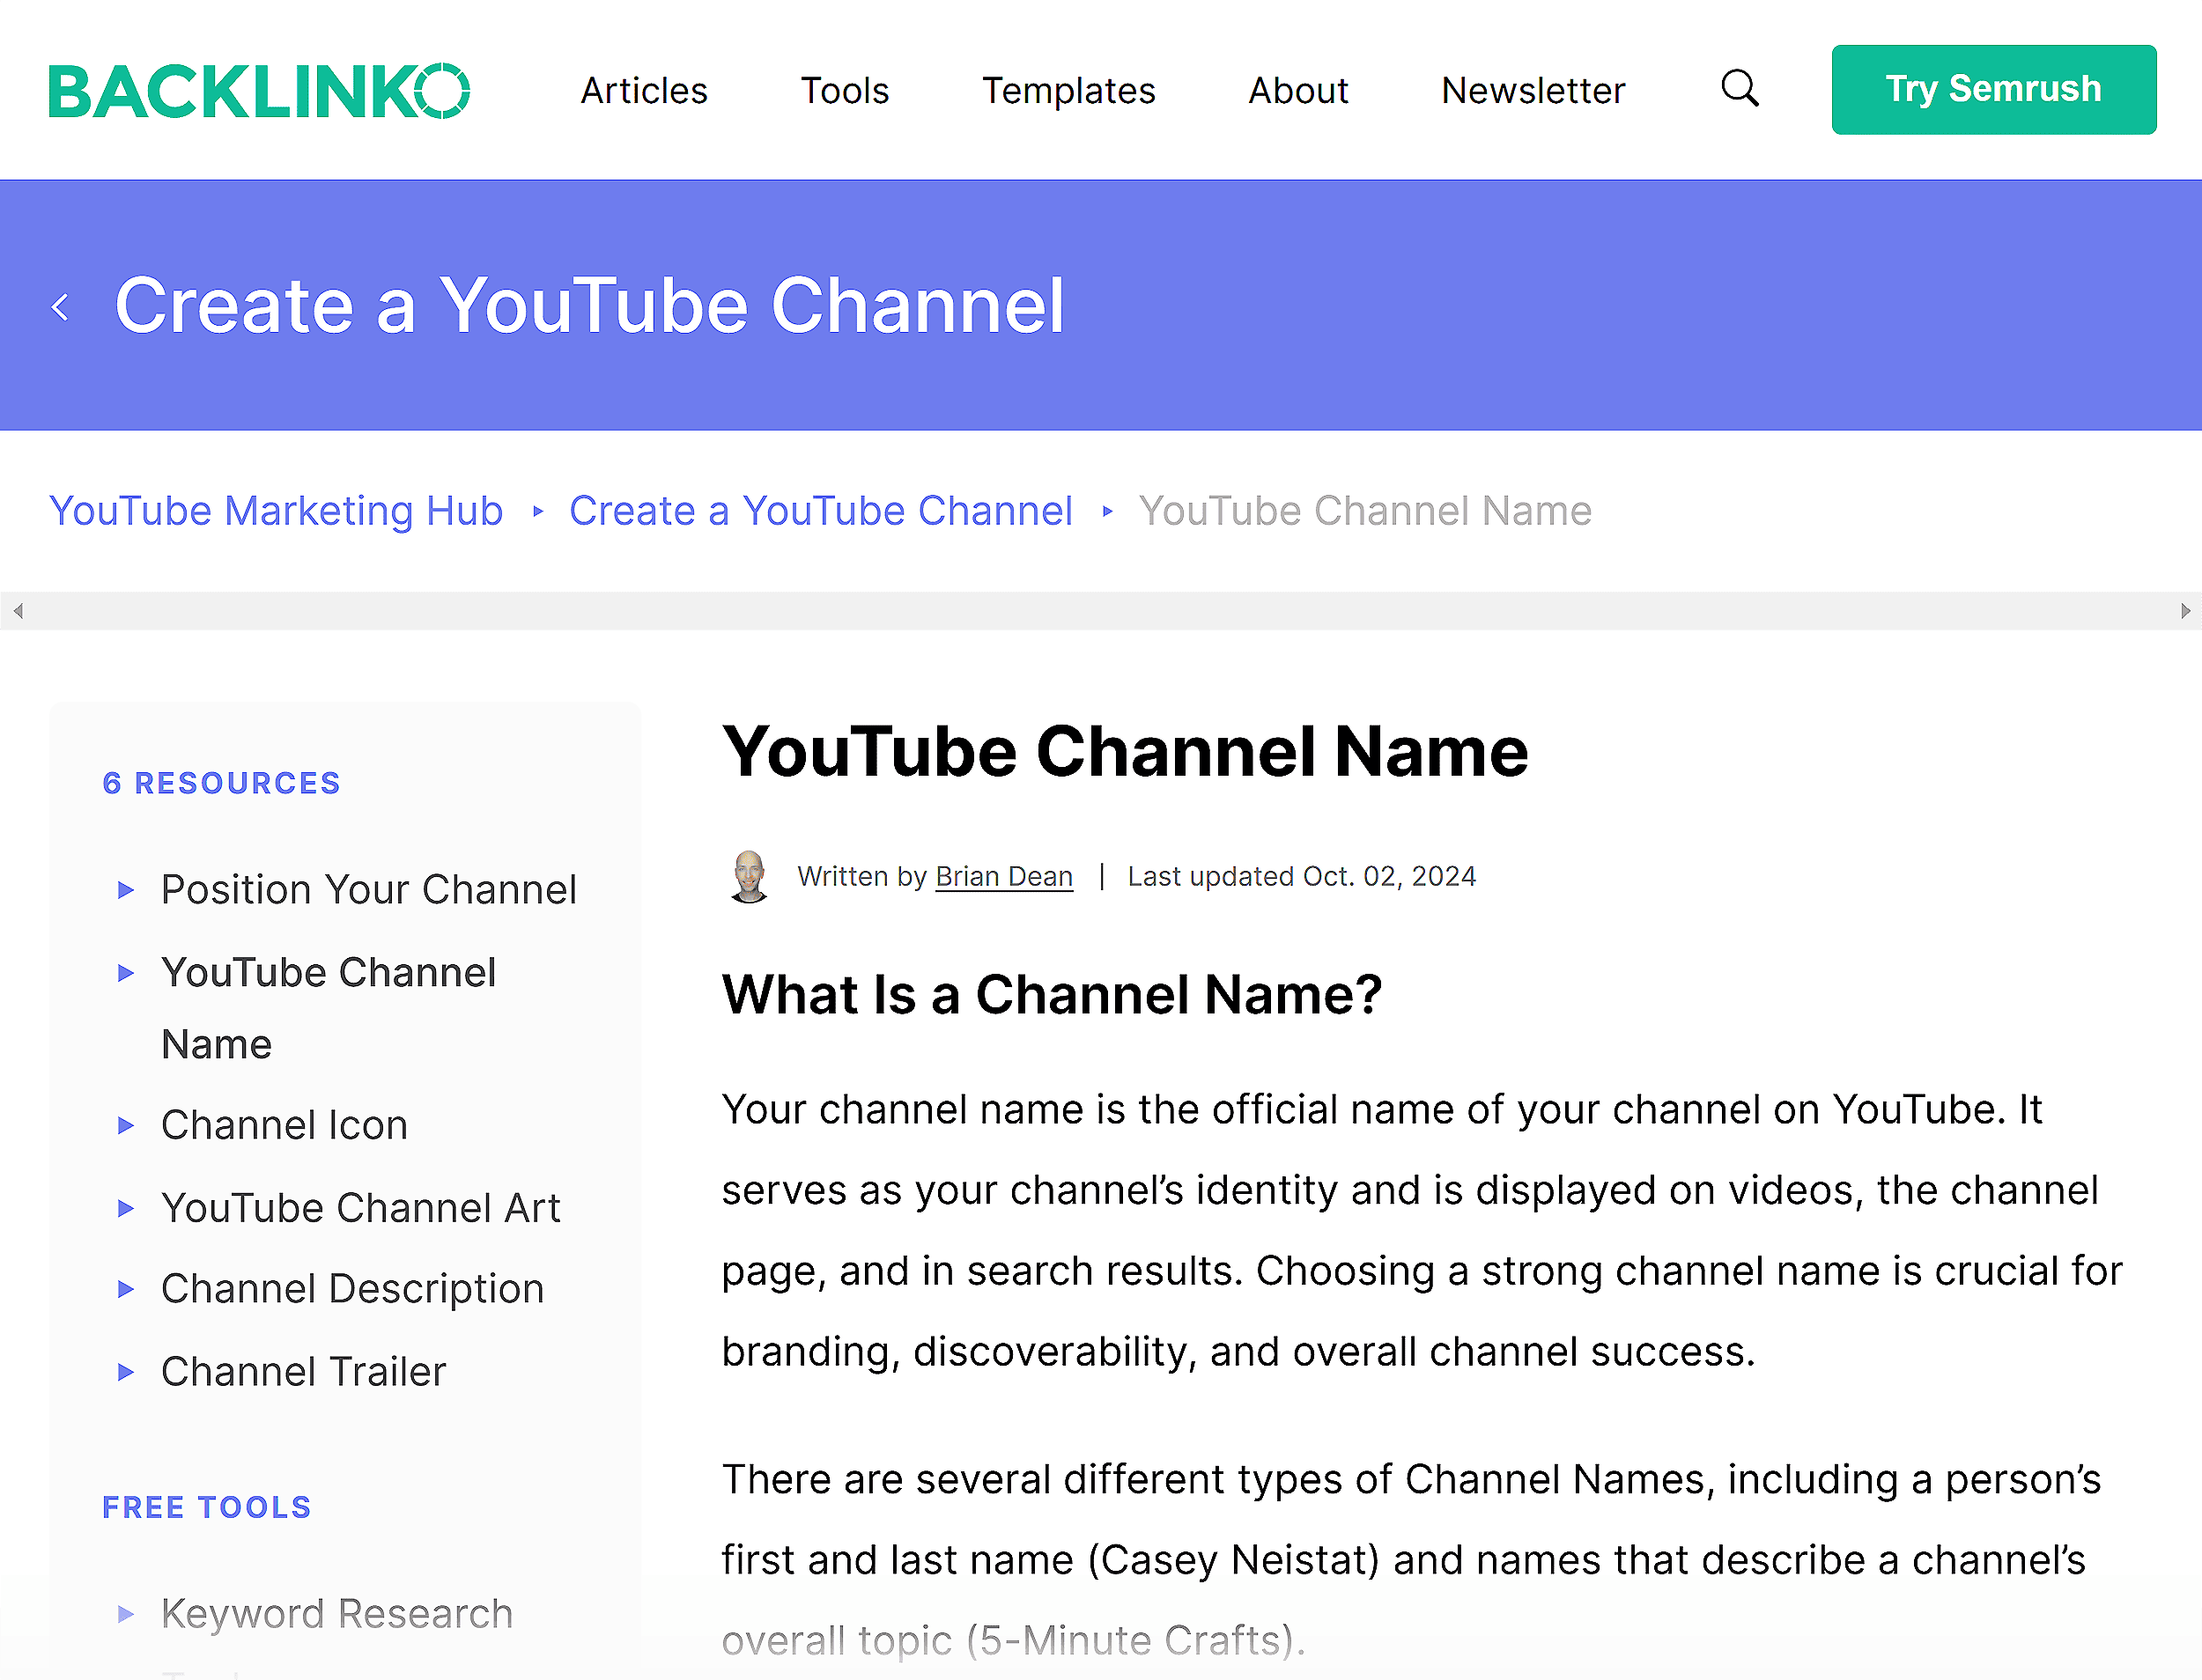Go to YouTube Marketing Hub breadcrumb
Screen dimensions: 2202x1680
click(x=276, y=511)
